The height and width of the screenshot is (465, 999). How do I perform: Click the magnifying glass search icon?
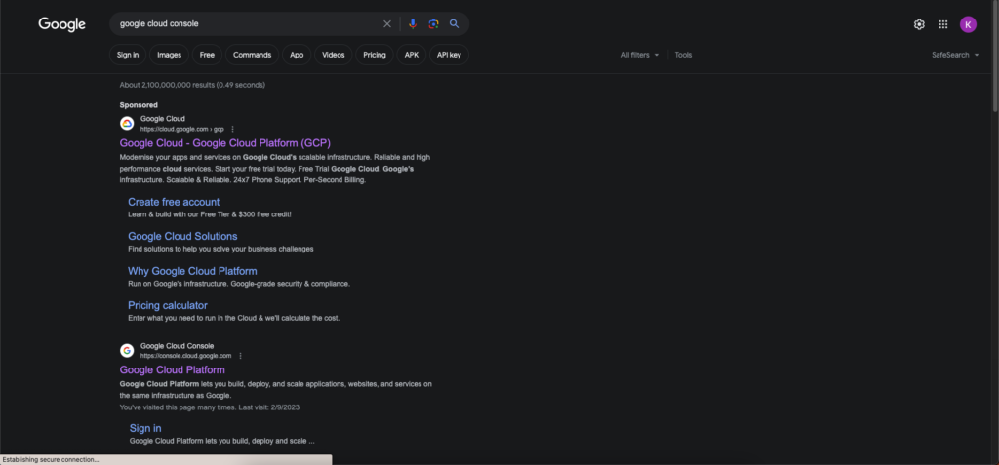coord(455,24)
